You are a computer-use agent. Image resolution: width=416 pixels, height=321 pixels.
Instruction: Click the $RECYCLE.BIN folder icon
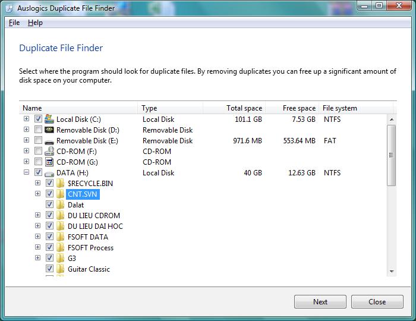coord(61,184)
